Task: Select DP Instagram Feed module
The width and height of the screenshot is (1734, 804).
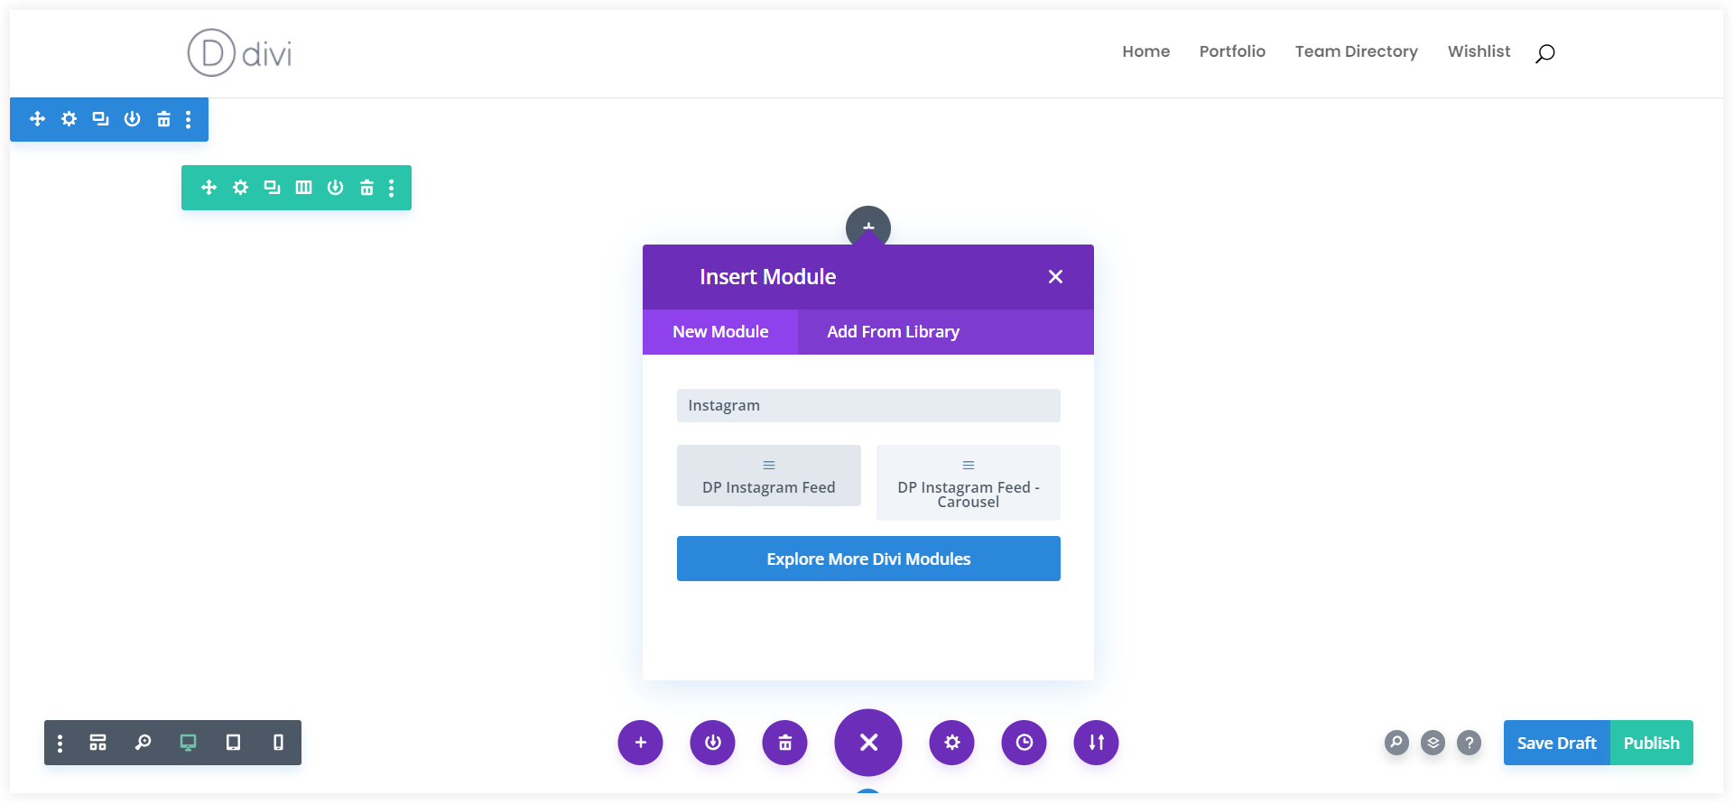Action: 769,476
